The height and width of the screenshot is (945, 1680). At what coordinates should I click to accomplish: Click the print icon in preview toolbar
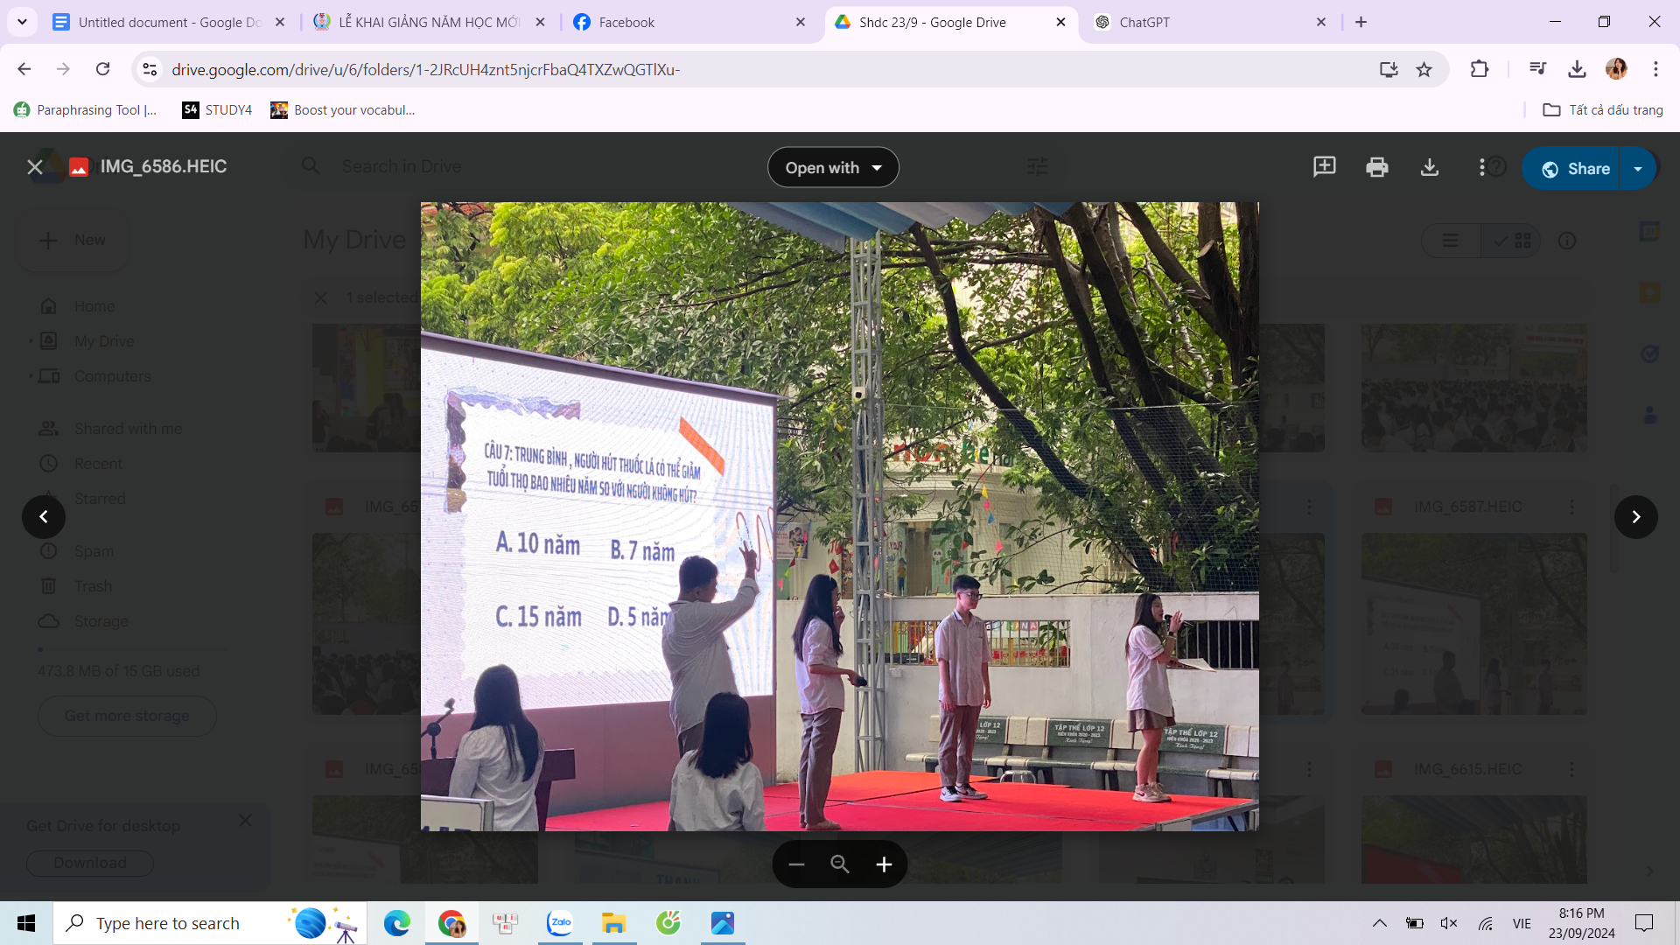(x=1376, y=167)
